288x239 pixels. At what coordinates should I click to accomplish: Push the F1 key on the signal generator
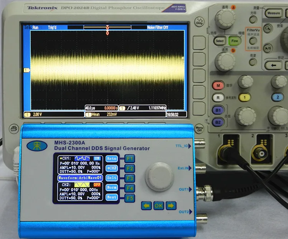point(130,158)
